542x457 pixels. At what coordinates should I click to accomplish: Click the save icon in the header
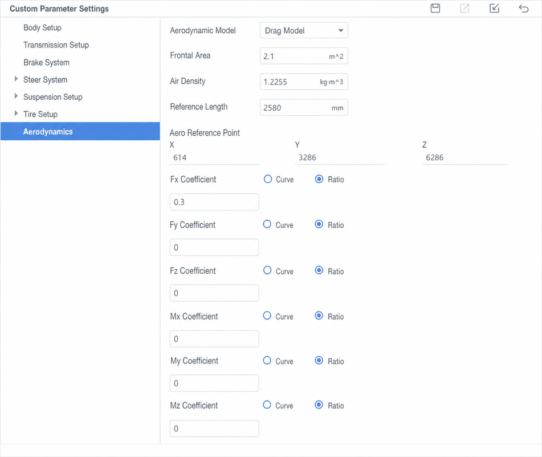click(x=435, y=9)
